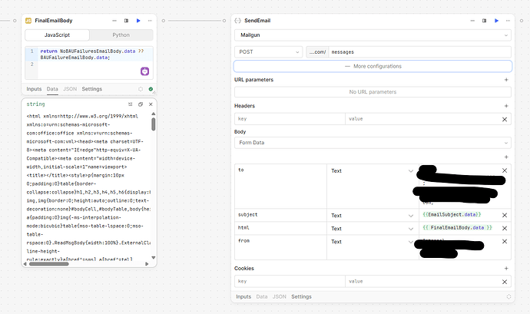Click the JS icon of FinalEmailBody
This screenshot has width=530, height=314.
tap(28, 21)
